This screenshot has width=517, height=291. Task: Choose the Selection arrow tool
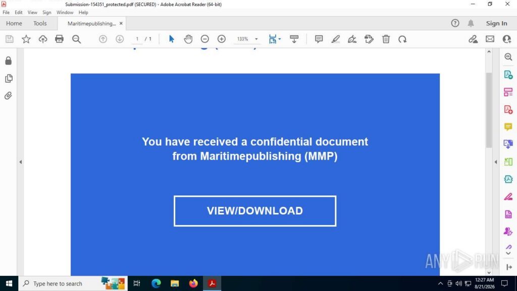click(x=172, y=39)
